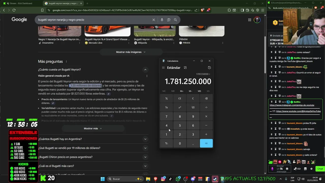Image resolution: width=325 pixels, height=183 pixels.
Task: Open the Kick chat shop icon
Action: (305, 169)
